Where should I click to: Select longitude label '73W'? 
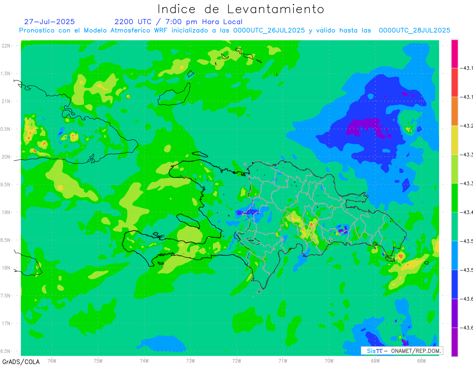[x=190, y=360]
